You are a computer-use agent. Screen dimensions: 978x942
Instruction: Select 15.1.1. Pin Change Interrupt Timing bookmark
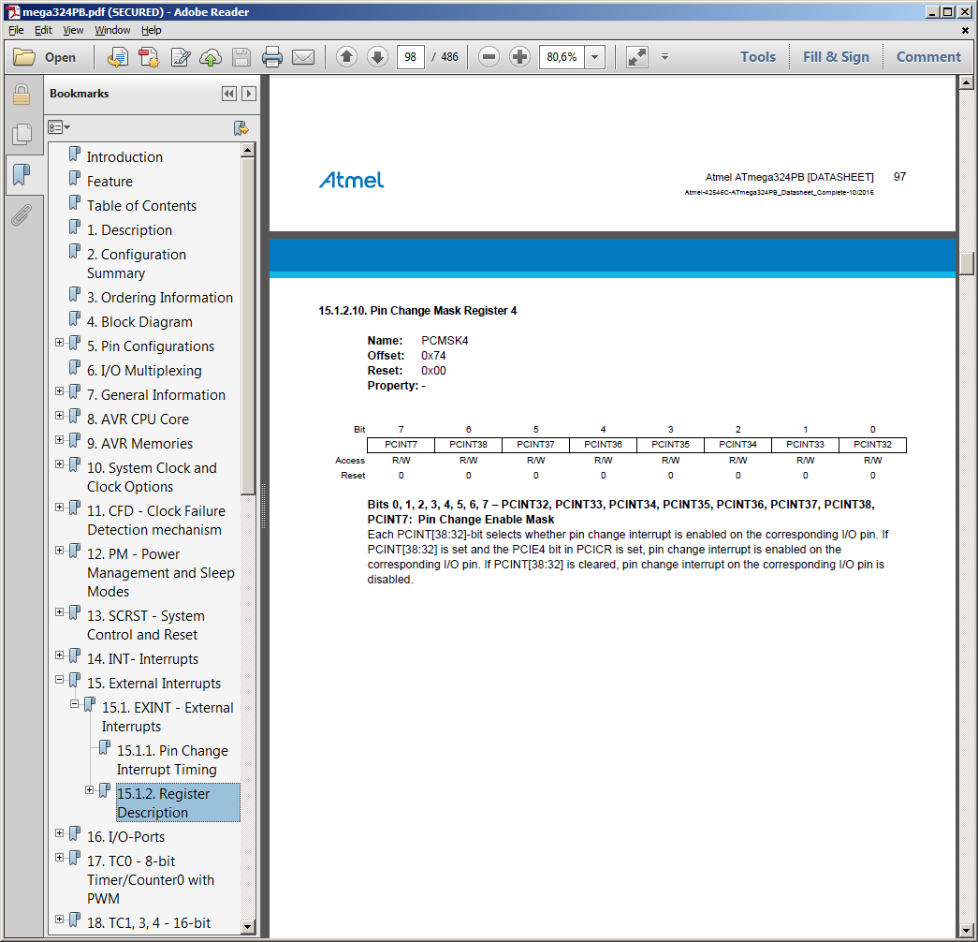(172, 759)
